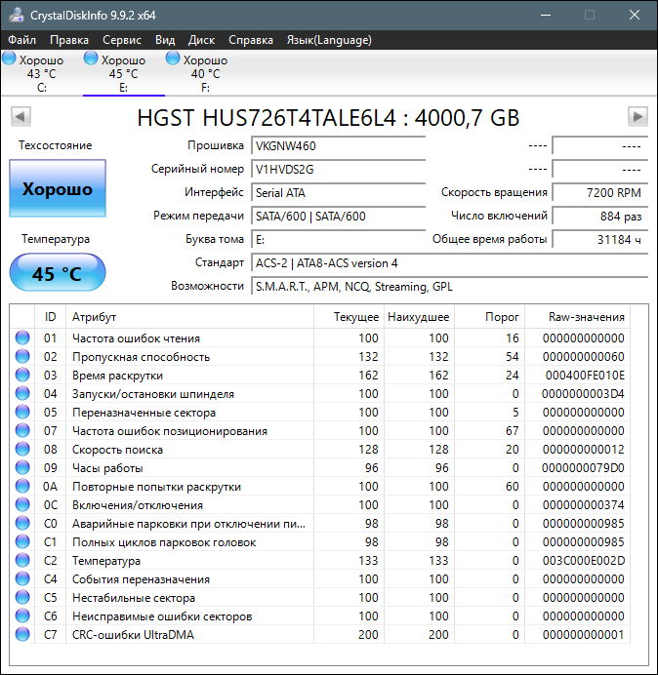Click the Хорошо health status button

pos(58,188)
